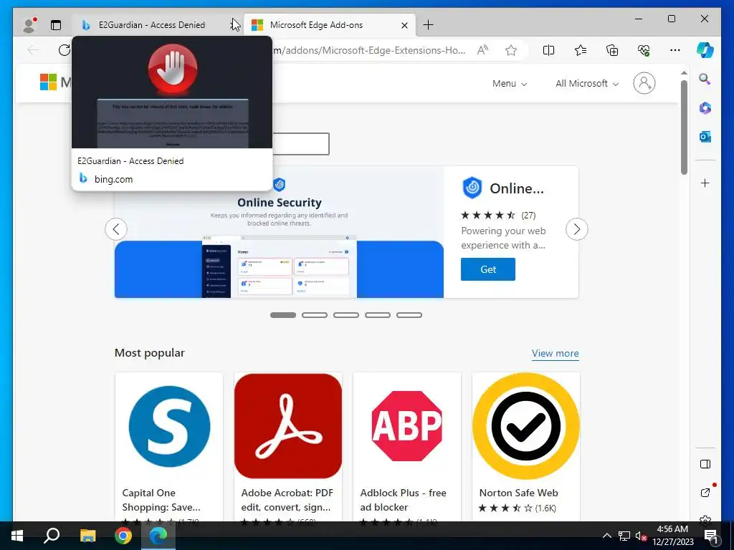Select the first carousel indicator
This screenshot has height=550, width=734.
pyautogui.click(x=283, y=315)
